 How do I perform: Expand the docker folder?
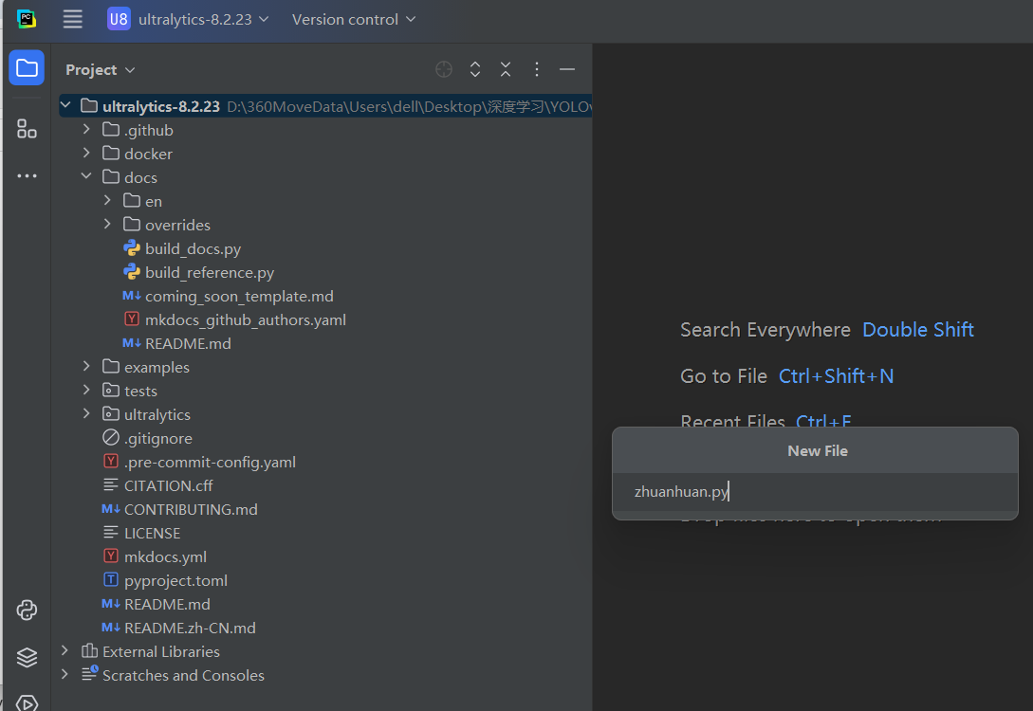click(x=86, y=153)
